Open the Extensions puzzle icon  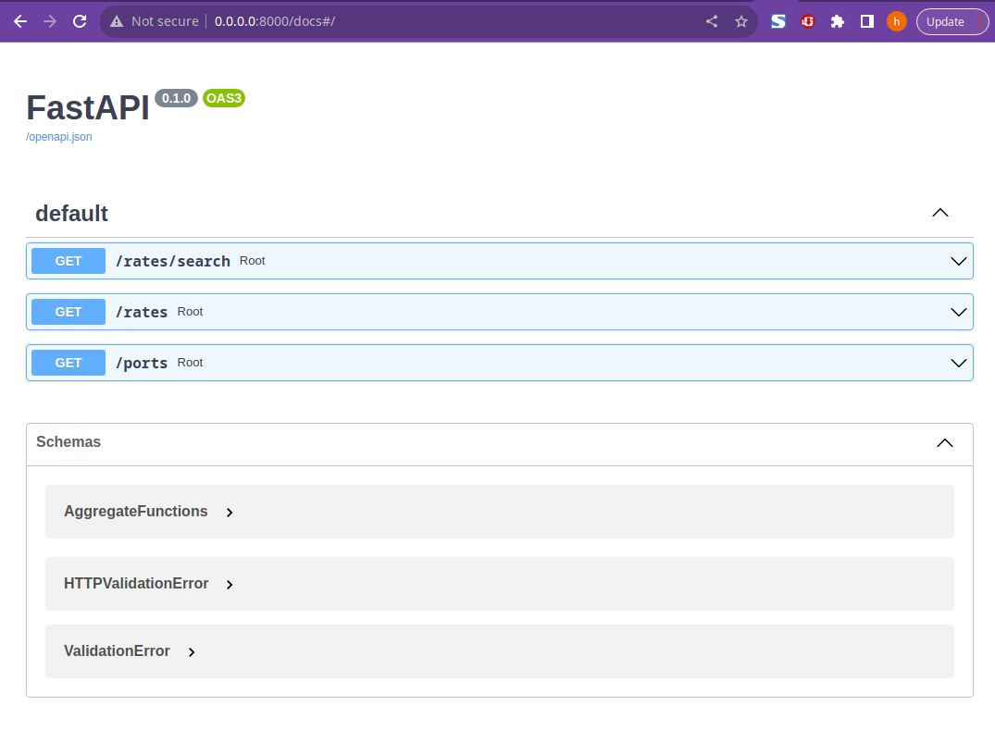[838, 21]
